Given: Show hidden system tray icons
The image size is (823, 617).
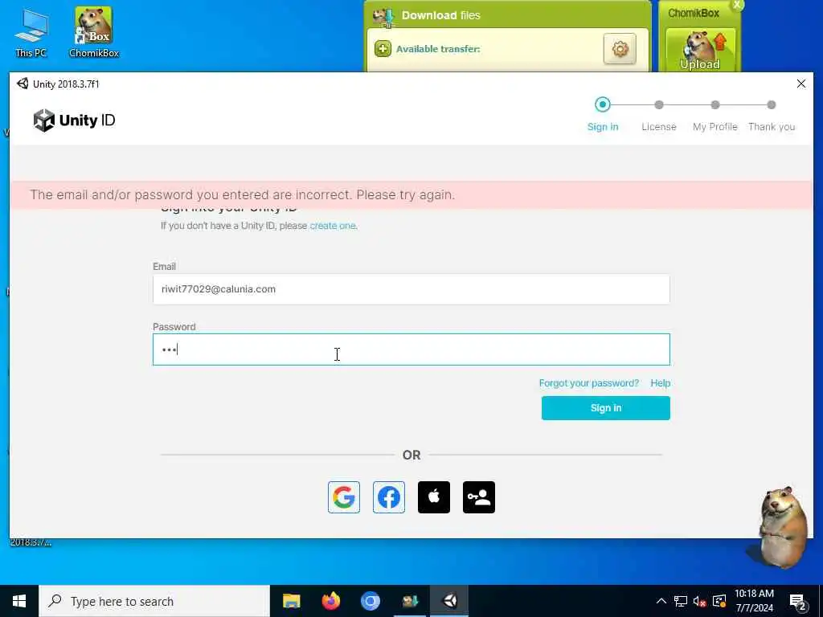Looking at the screenshot, I should pos(661,601).
